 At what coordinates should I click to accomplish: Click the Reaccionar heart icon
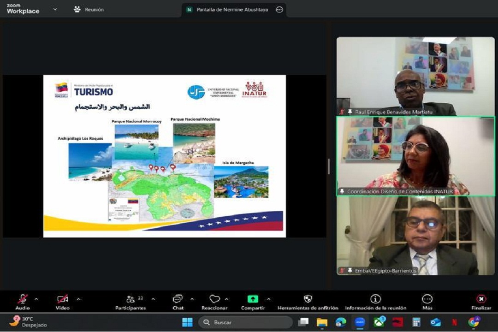tap(214, 299)
